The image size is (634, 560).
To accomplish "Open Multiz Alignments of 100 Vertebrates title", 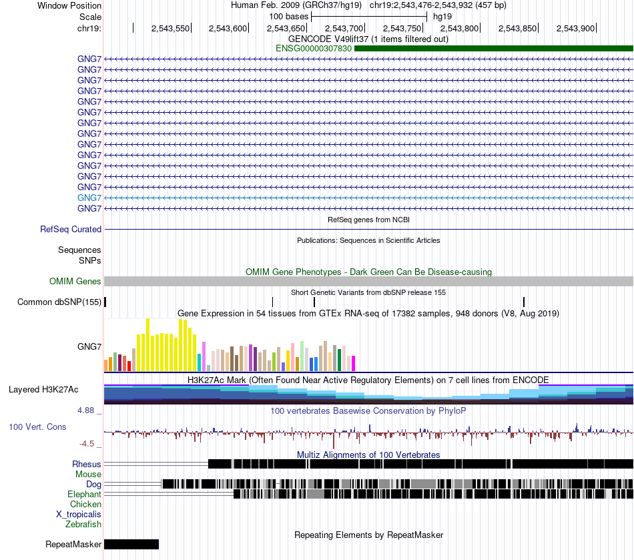I will point(368,455).
